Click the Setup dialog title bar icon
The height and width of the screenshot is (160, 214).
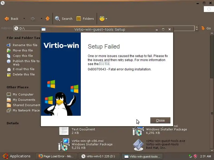pyautogui.click(x=44, y=29)
